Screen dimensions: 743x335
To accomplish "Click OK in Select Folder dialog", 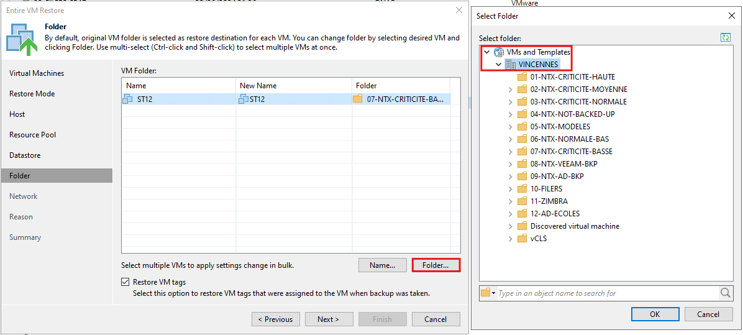I will [655, 314].
